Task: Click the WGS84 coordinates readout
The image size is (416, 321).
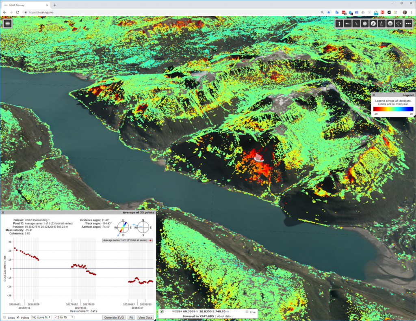Action: [x=200, y=311]
